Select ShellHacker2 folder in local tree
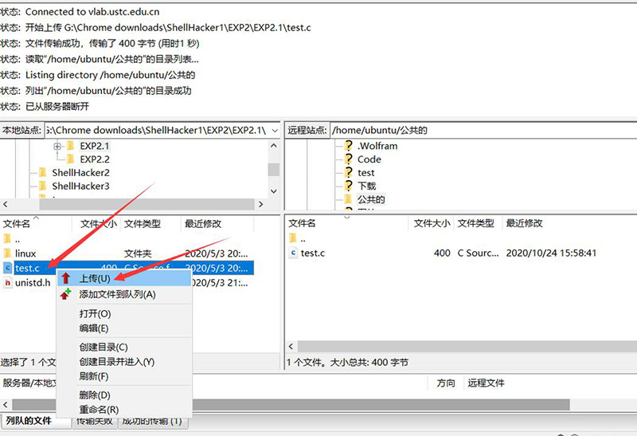Image resolution: width=637 pixels, height=436 pixels. click(x=80, y=173)
